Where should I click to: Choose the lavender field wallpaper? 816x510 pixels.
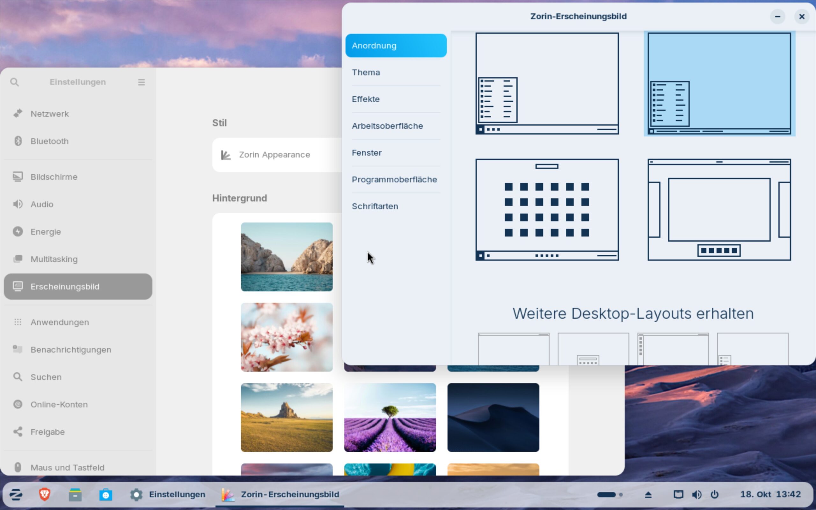click(390, 417)
